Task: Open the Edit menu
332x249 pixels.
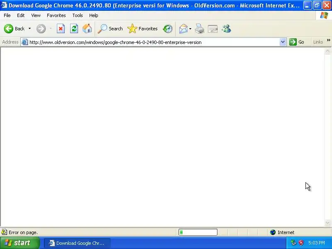Action: click(x=21, y=15)
